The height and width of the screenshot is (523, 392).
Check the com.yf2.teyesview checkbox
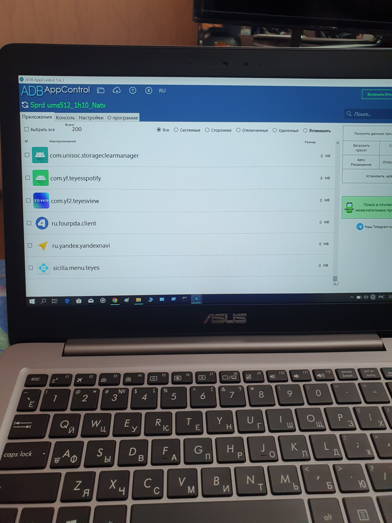coord(28,200)
